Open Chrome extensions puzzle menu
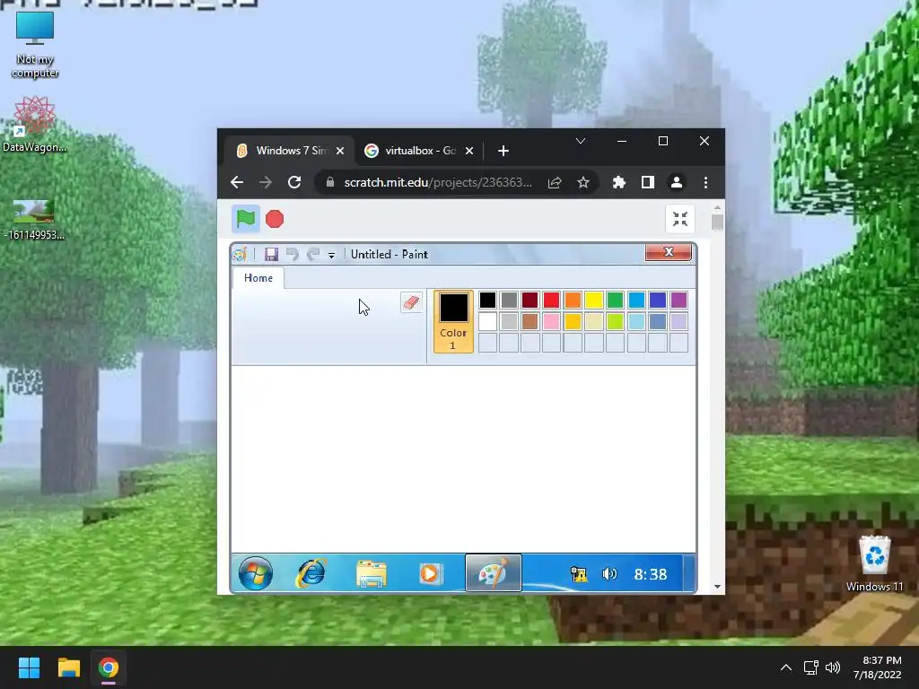The width and height of the screenshot is (919, 689). pyautogui.click(x=619, y=182)
